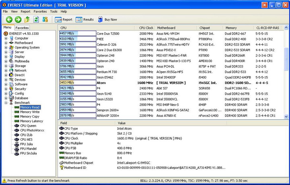The width and height of the screenshot is (290, 185).
Task: Click the CPU AES chip icon
Action: (17, 139)
